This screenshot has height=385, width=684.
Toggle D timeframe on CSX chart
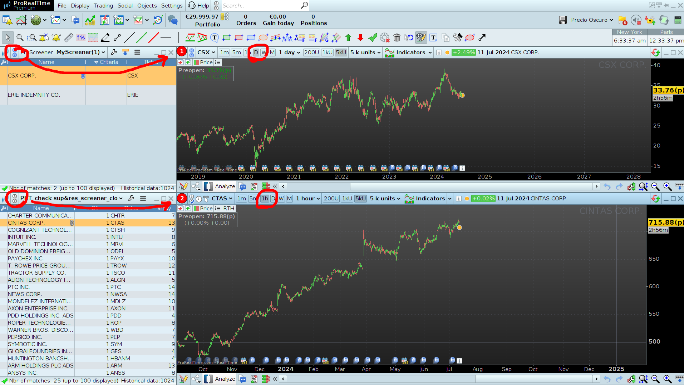(256, 52)
